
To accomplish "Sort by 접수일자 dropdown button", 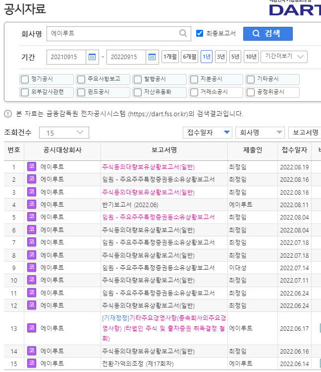I will coord(208,133).
